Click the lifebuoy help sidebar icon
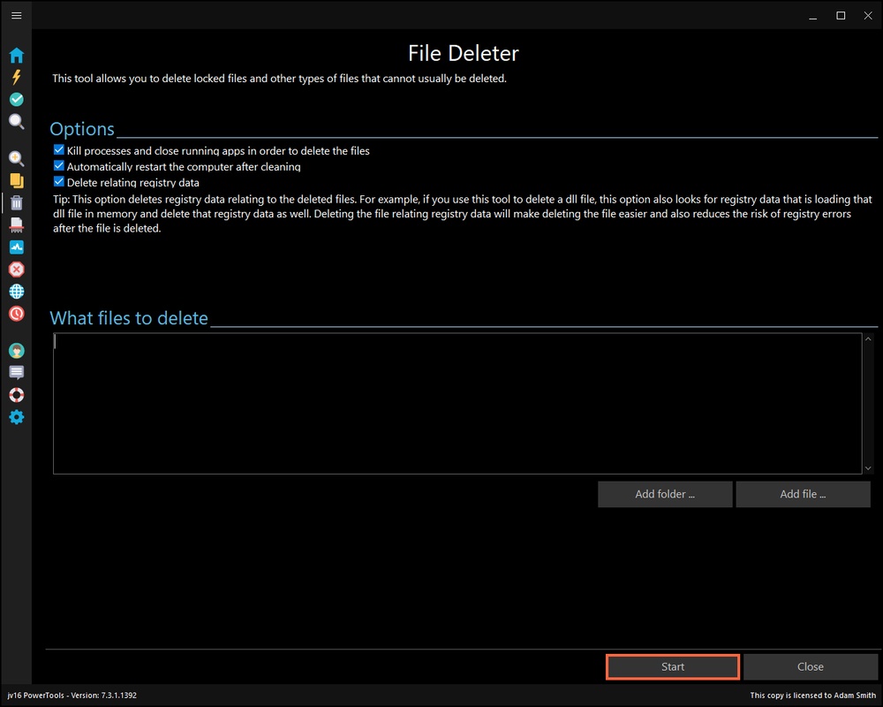The image size is (883, 707). [x=16, y=395]
